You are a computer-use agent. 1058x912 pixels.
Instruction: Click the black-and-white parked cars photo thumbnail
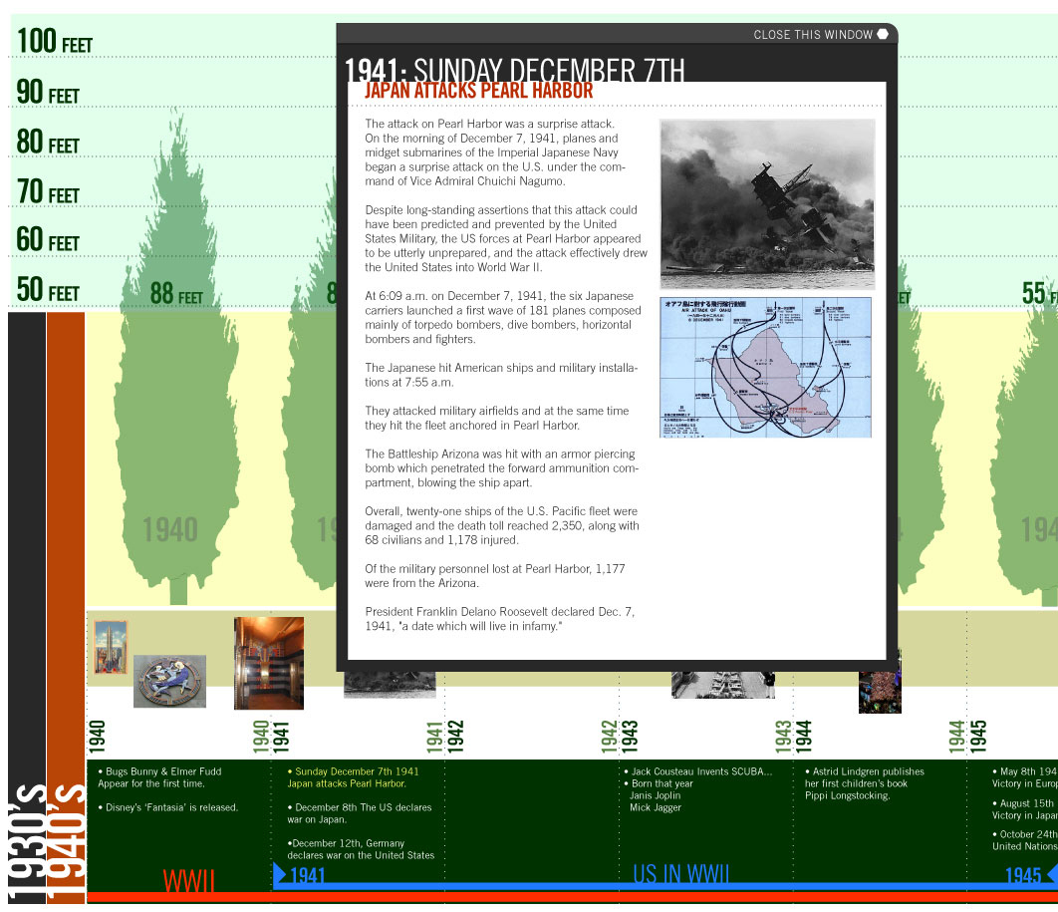723,685
